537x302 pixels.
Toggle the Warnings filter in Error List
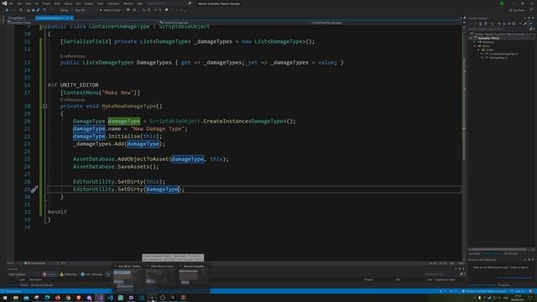tap(69, 274)
